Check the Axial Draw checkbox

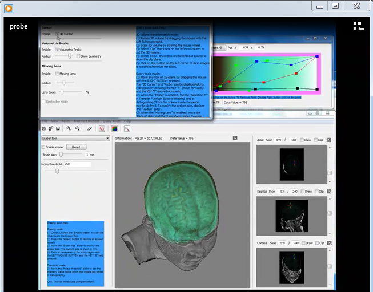click(302, 140)
